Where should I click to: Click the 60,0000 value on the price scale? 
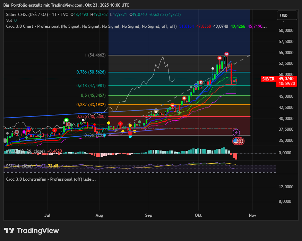coord(287,31)
